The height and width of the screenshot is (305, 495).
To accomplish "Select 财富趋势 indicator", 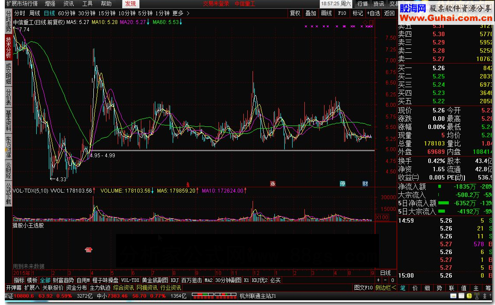I will coord(63,280).
